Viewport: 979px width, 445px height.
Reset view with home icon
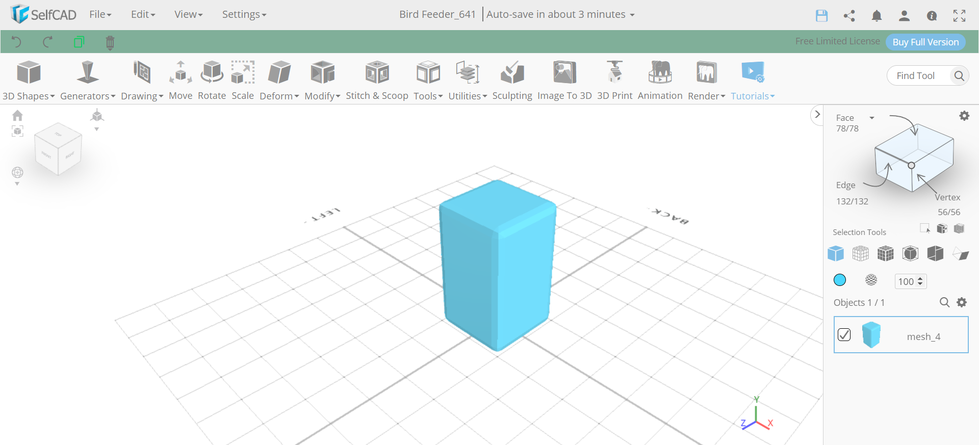tap(17, 115)
